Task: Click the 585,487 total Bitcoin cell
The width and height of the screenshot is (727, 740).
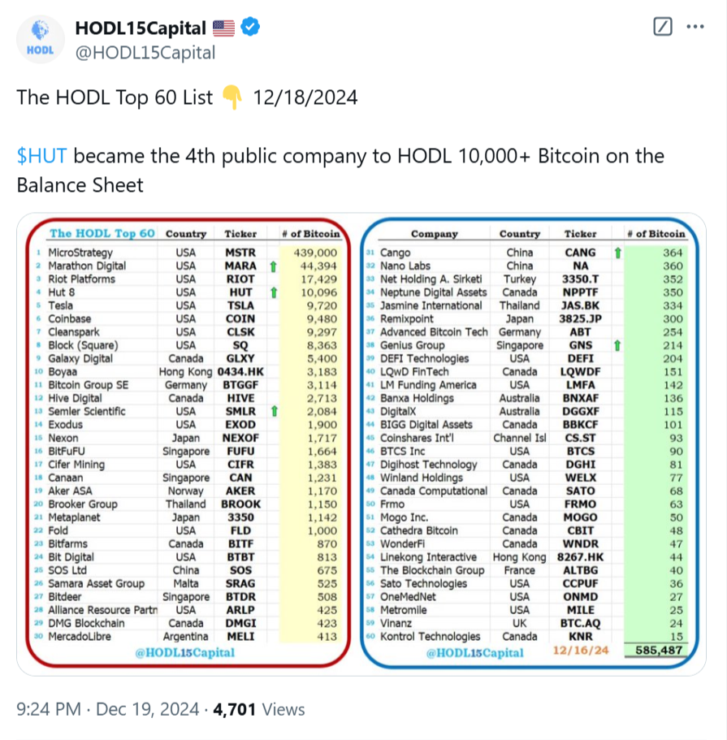Action: [x=659, y=651]
